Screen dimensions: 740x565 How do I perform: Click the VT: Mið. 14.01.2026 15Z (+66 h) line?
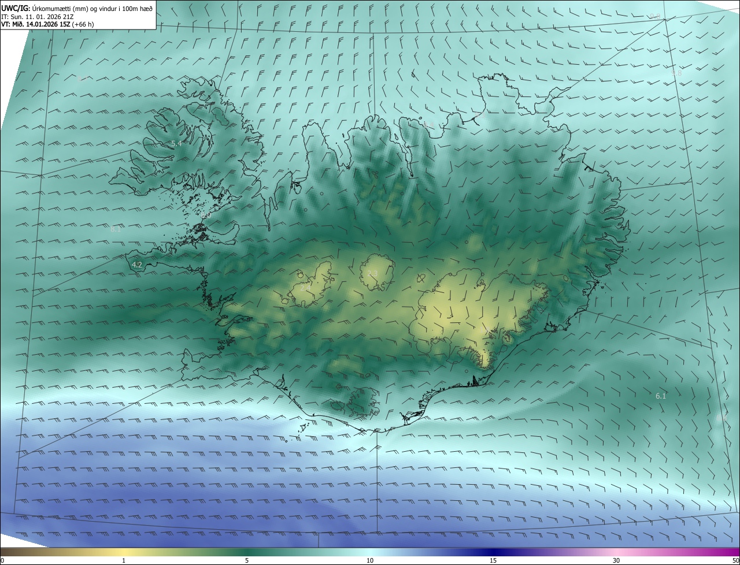pos(47,24)
